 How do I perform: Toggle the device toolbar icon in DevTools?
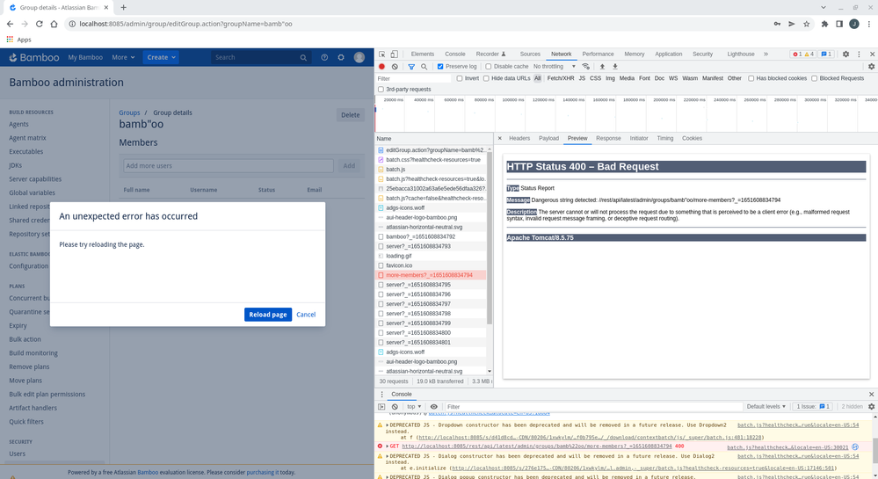pos(395,54)
